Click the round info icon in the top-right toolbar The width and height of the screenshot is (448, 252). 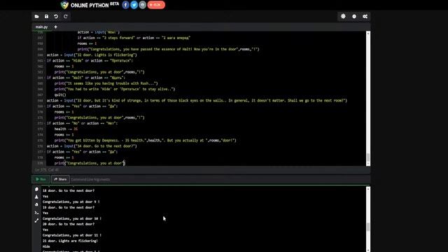point(354,17)
